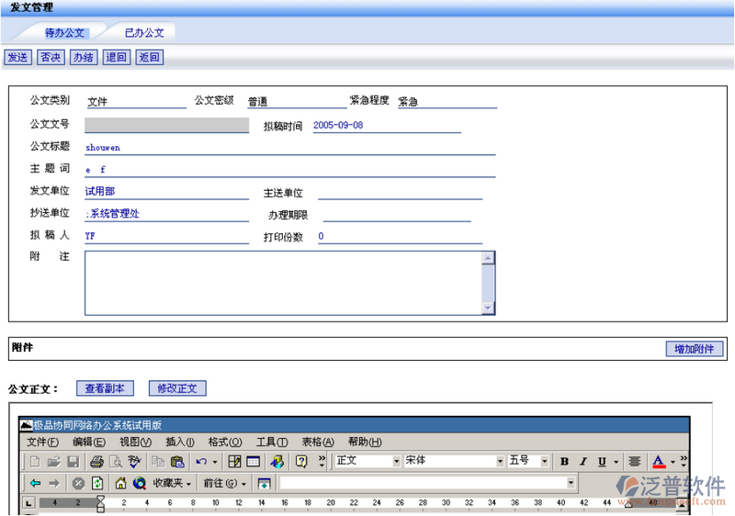The width and height of the screenshot is (735, 516).
Task: Toggle Bold formatting
Action: click(564, 462)
